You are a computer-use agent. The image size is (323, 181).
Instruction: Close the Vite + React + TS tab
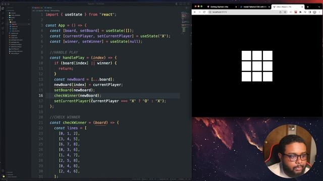[302, 7]
